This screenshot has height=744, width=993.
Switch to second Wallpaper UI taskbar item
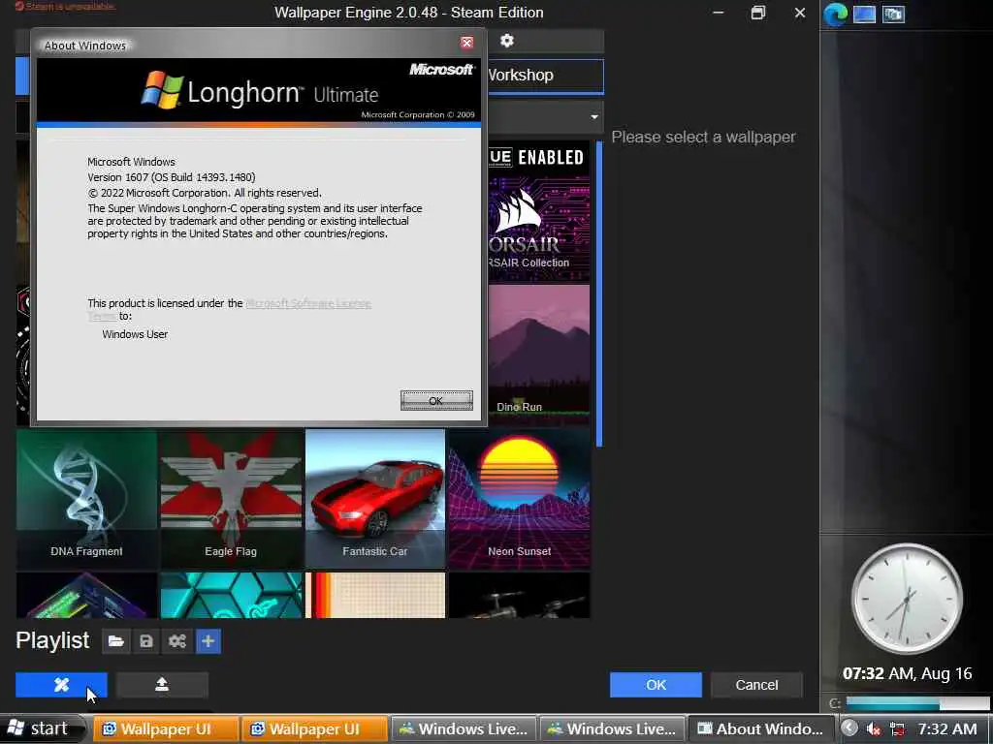pos(315,728)
